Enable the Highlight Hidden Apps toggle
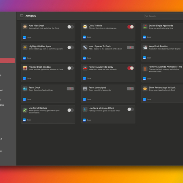Image resolution: width=183 pixels, height=183 pixels. pyautogui.click(x=71, y=48)
